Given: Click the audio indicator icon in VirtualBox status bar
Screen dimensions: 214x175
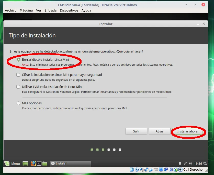Looking at the screenshot, I should pos(142,170).
